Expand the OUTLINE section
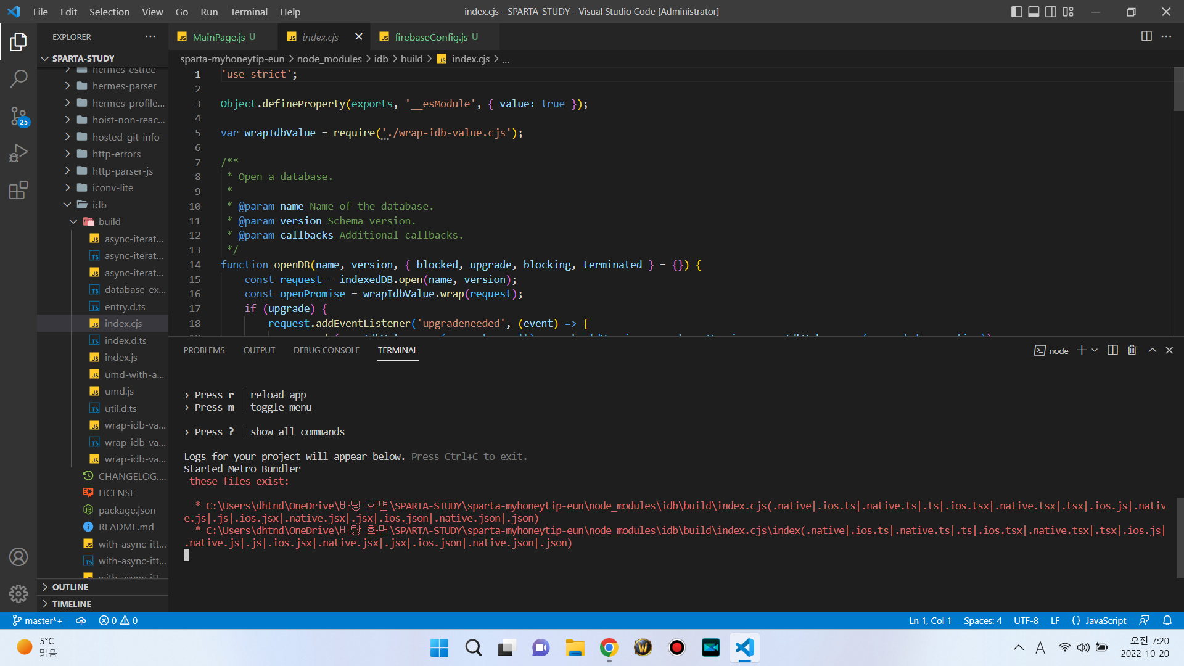Image resolution: width=1184 pixels, height=666 pixels. [x=102, y=587]
